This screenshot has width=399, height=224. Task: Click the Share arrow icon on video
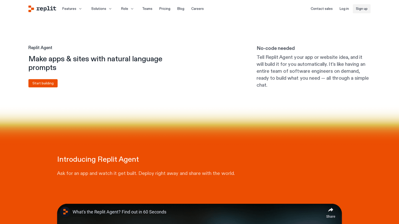tap(331, 210)
